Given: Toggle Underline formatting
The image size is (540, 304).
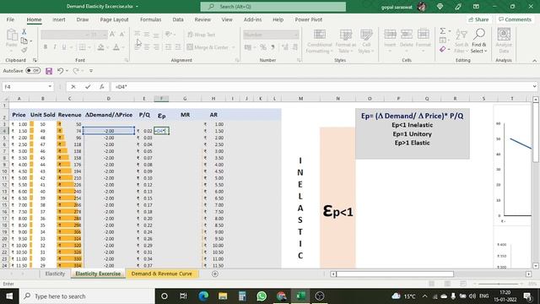Looking at the screenshot, I should pyautogui.click(x=64, y=47).
